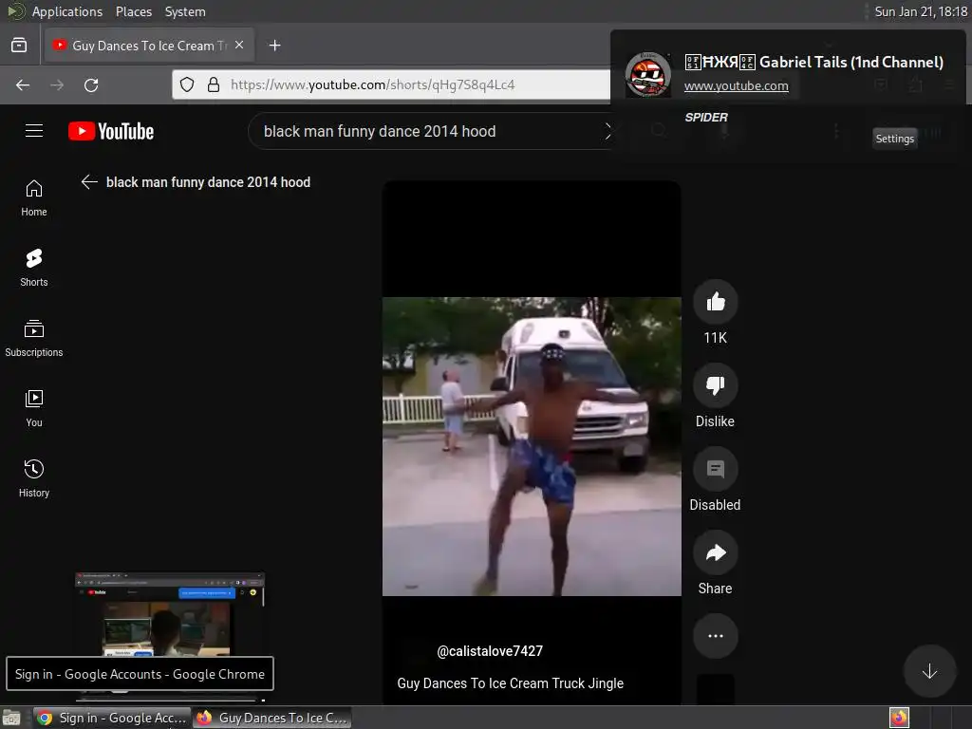Click show desktop icon in bottom panel
Viewport: 972px width, 729px height.
click(x=11, y=718)
